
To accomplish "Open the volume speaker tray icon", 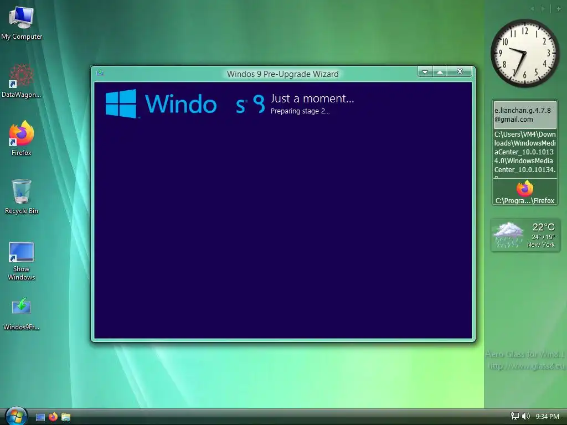I will pos(526,416).
